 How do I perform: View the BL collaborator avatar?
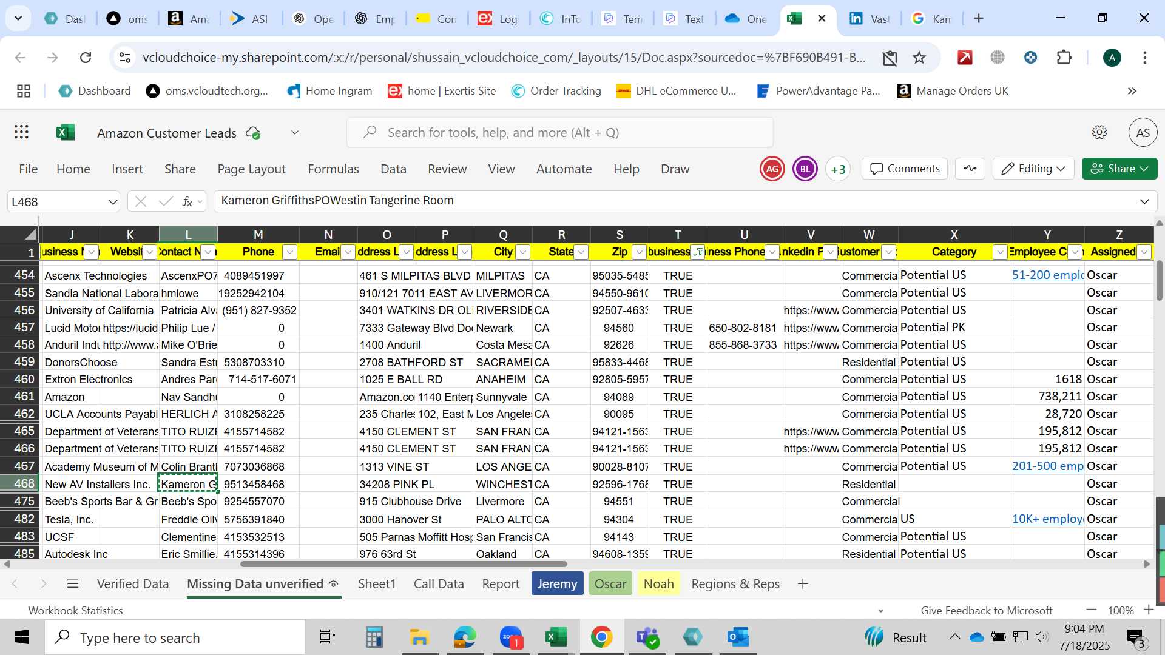pos(805,169)
